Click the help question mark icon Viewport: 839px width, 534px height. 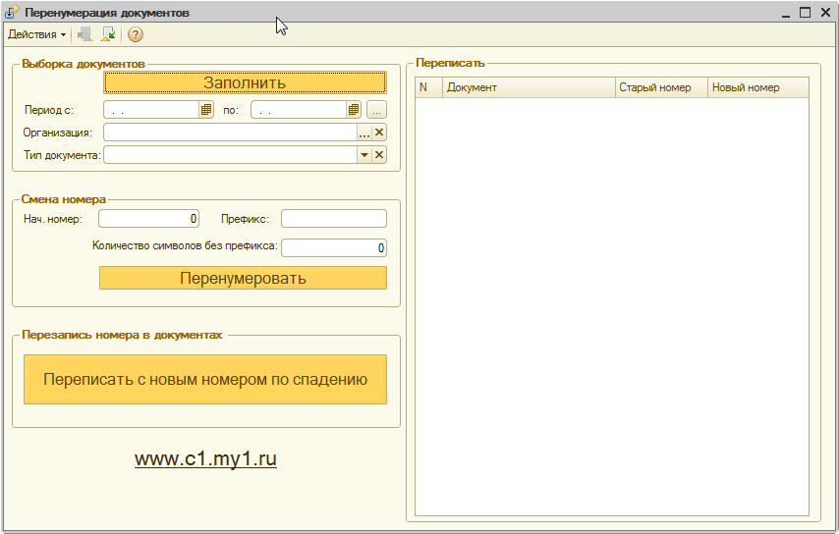(136, 34)
